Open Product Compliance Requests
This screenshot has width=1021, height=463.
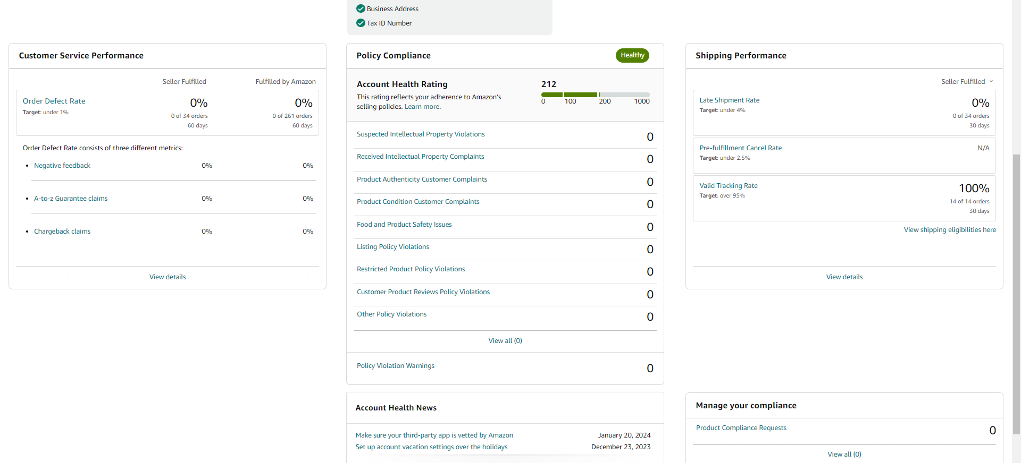[741, 428]
